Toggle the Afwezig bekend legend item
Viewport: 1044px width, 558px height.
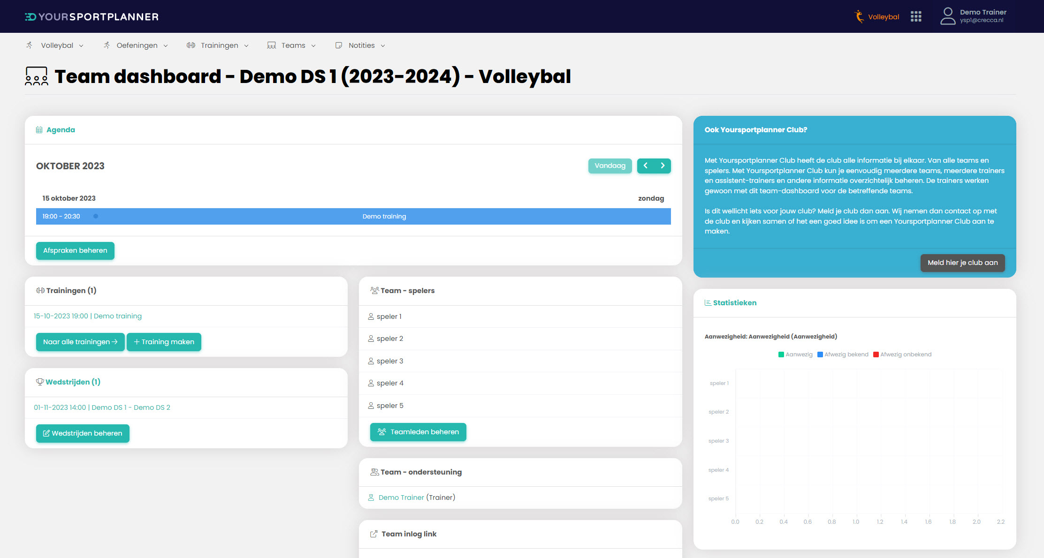pyautogui.click(x=843, y=354)
